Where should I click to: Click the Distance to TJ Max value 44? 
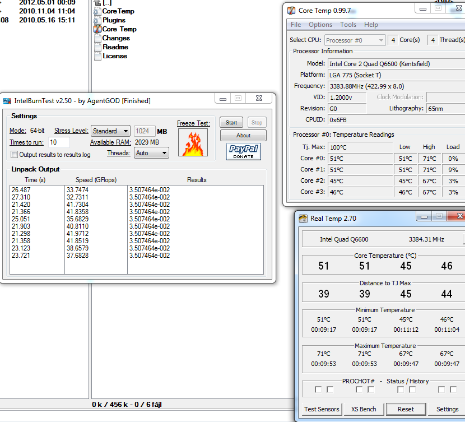pyautogui.click(x=447, y=294)
